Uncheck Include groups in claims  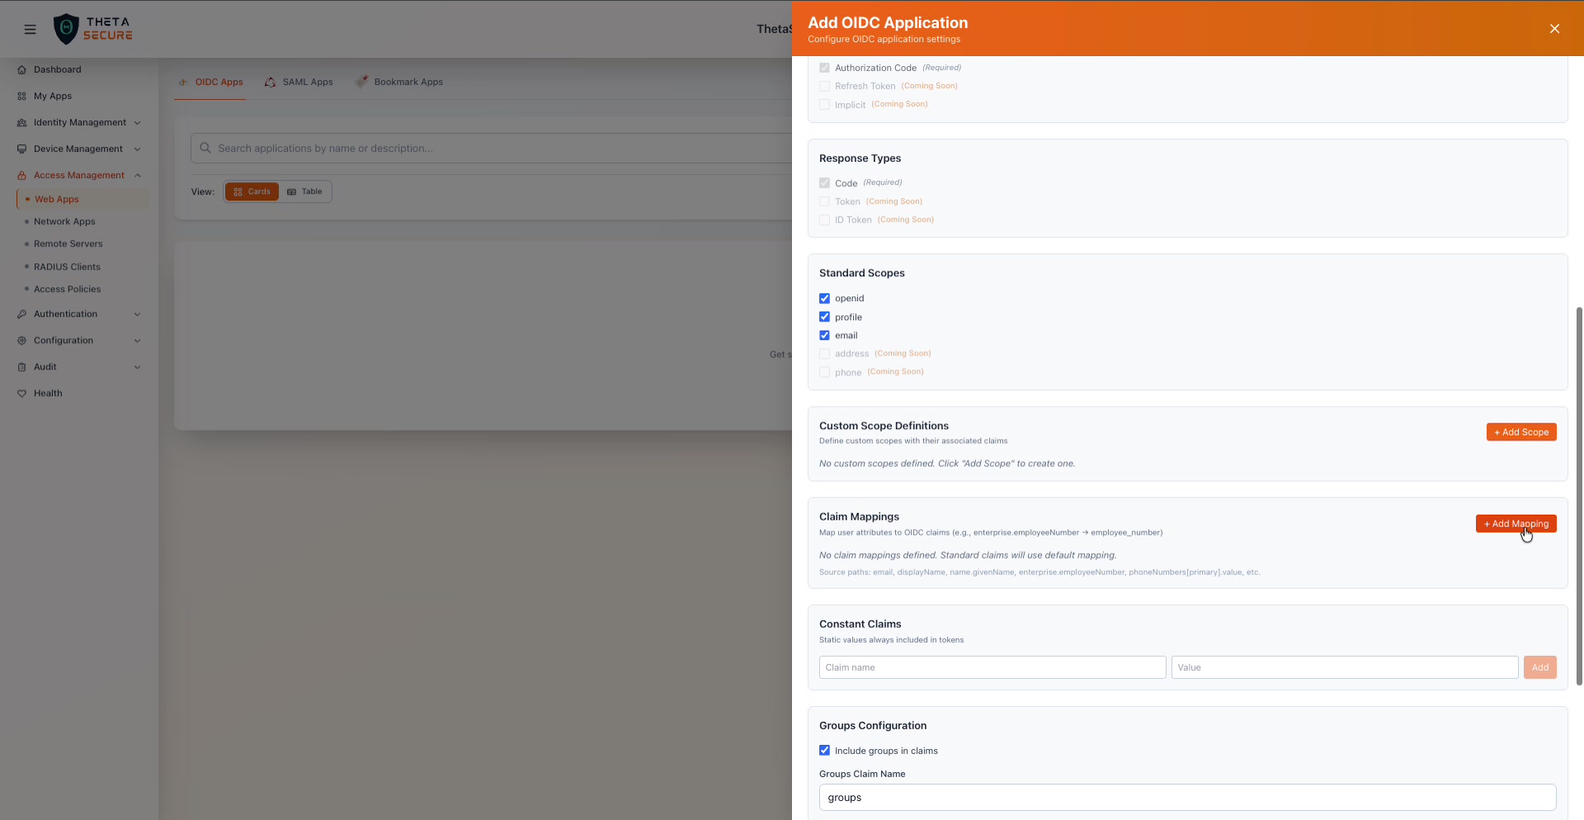(824, 751)
